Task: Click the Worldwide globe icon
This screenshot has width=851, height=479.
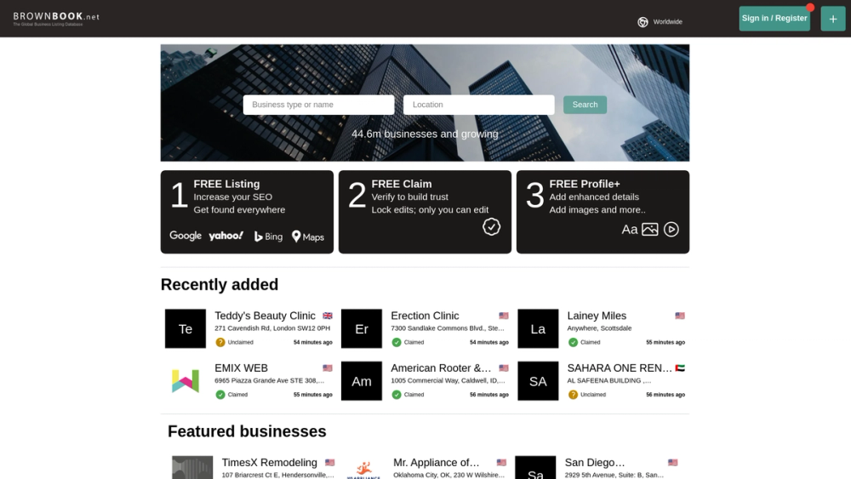Action: tap(643, 22)
